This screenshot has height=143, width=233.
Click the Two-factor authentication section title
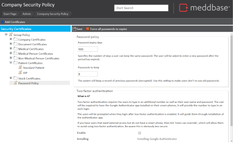pyautogui.click(x=95, y=91)
